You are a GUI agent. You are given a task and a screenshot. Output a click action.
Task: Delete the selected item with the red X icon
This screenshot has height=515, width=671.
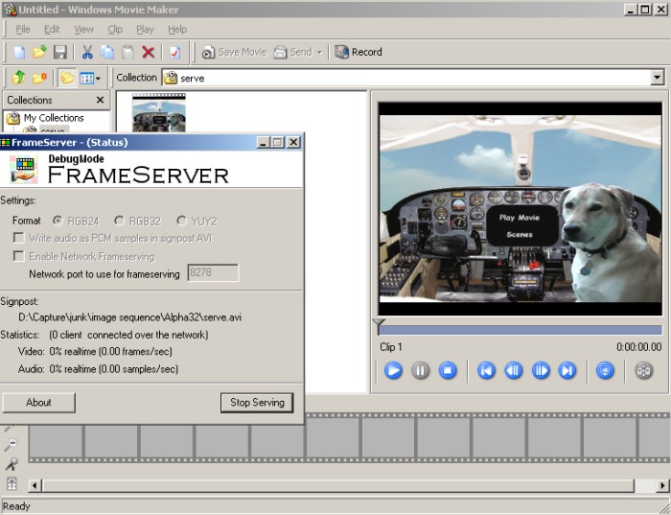pyautogui.click(x=148, y=52)
